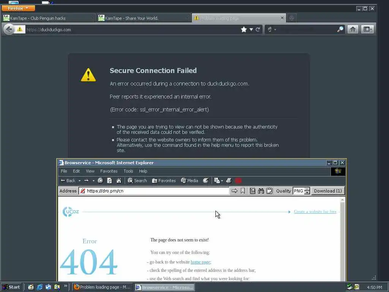Click the Download (1) button

click(x=328, y=191)
